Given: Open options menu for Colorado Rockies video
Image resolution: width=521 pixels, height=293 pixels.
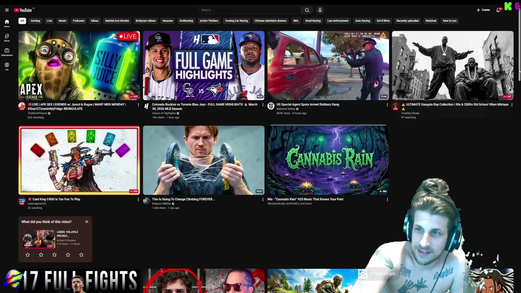Looking at the screenshot, I should click(x=263, y=105).
